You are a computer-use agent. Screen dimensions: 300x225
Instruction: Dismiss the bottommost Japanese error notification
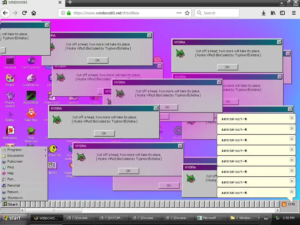pos(292,191)
